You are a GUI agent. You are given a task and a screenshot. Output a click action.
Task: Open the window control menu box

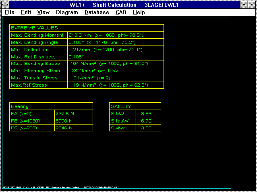coord(5,4)
